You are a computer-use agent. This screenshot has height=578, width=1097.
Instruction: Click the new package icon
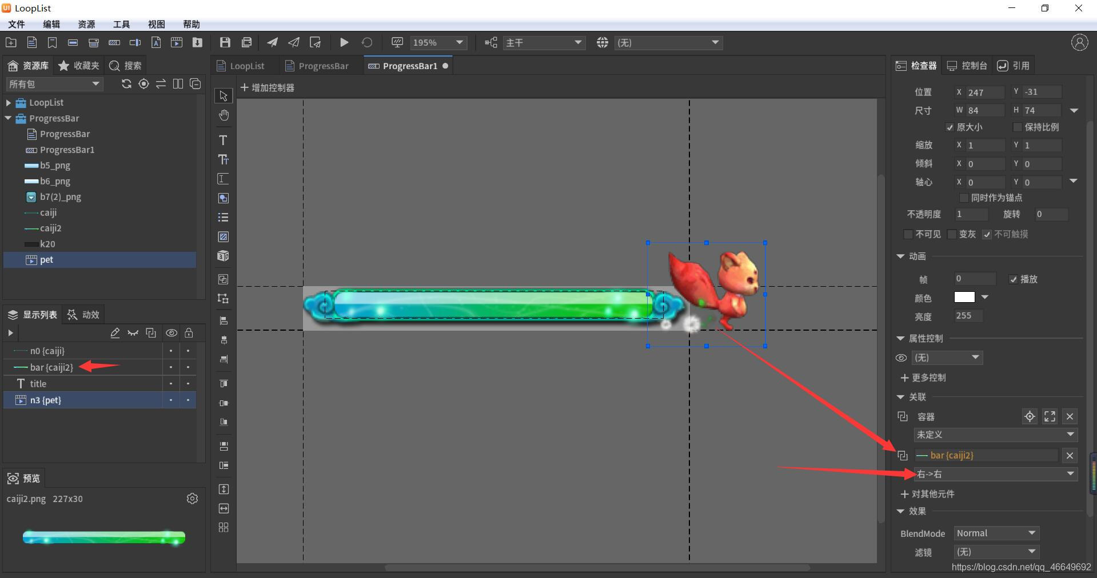[11, 43]
